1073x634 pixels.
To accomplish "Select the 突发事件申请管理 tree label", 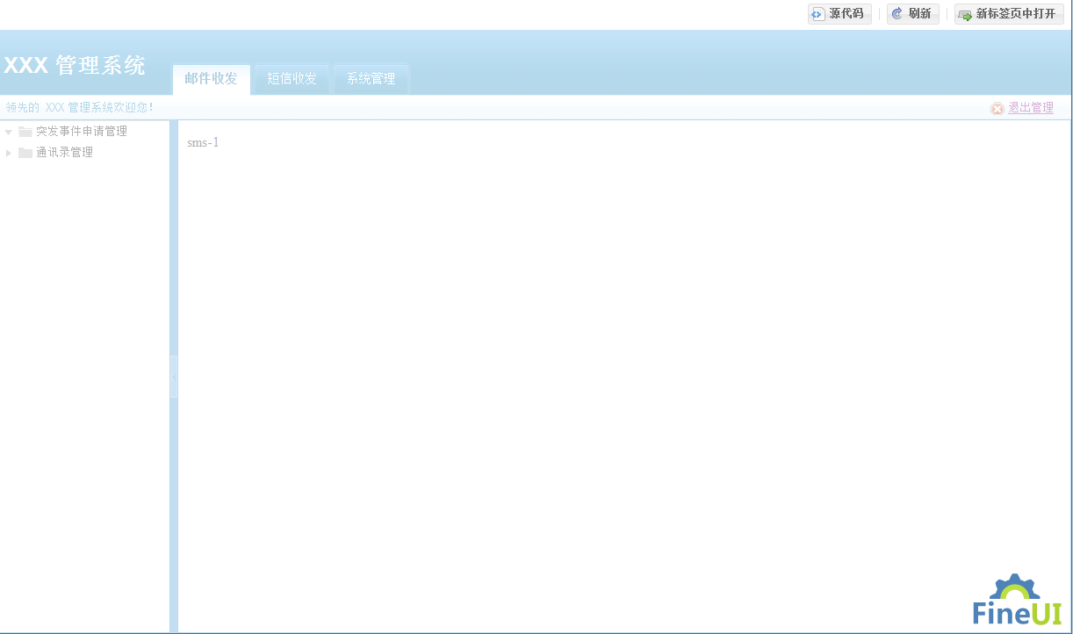I will (x=82, y=132).
